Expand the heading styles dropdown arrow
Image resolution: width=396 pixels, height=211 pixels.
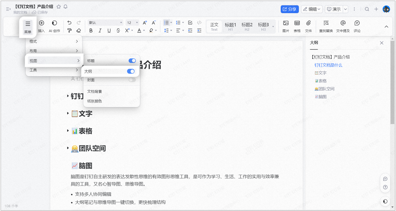point(273,27)
